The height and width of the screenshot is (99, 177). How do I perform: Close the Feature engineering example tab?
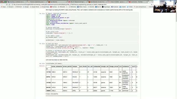(46, 2)
